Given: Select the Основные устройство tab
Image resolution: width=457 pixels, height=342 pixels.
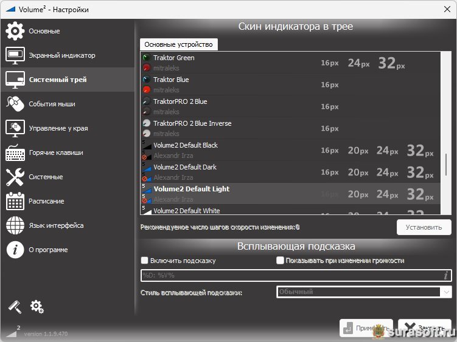Looking at the screenshot, I should click(x=178, y=44).
